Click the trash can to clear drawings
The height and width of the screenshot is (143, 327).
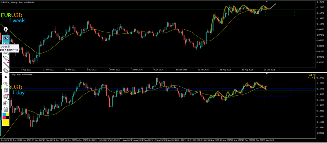coord(6,90)
